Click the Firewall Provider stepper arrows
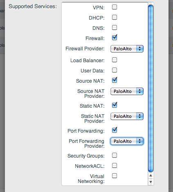 coord(139,49)
